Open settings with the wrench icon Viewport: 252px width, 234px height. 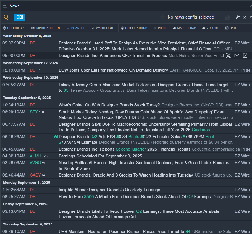click(238, 17)
